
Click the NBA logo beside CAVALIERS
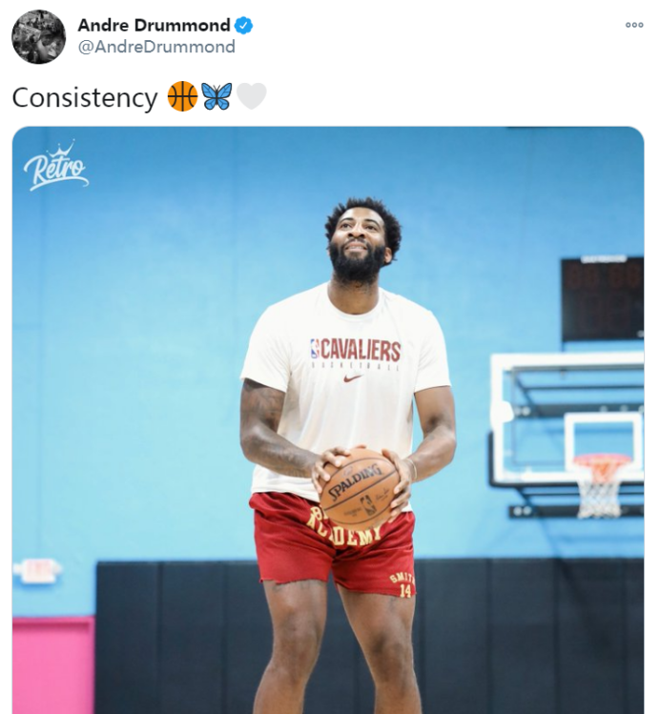pos(315,349)
